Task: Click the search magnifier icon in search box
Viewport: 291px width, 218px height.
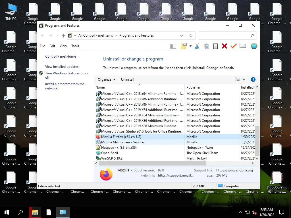Action: (252, 35)
